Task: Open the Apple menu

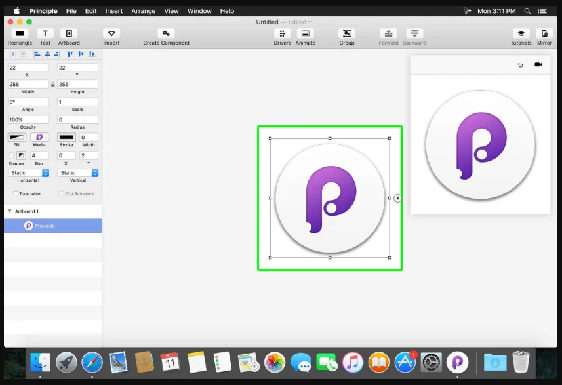Action: click(x=16, y=11)
